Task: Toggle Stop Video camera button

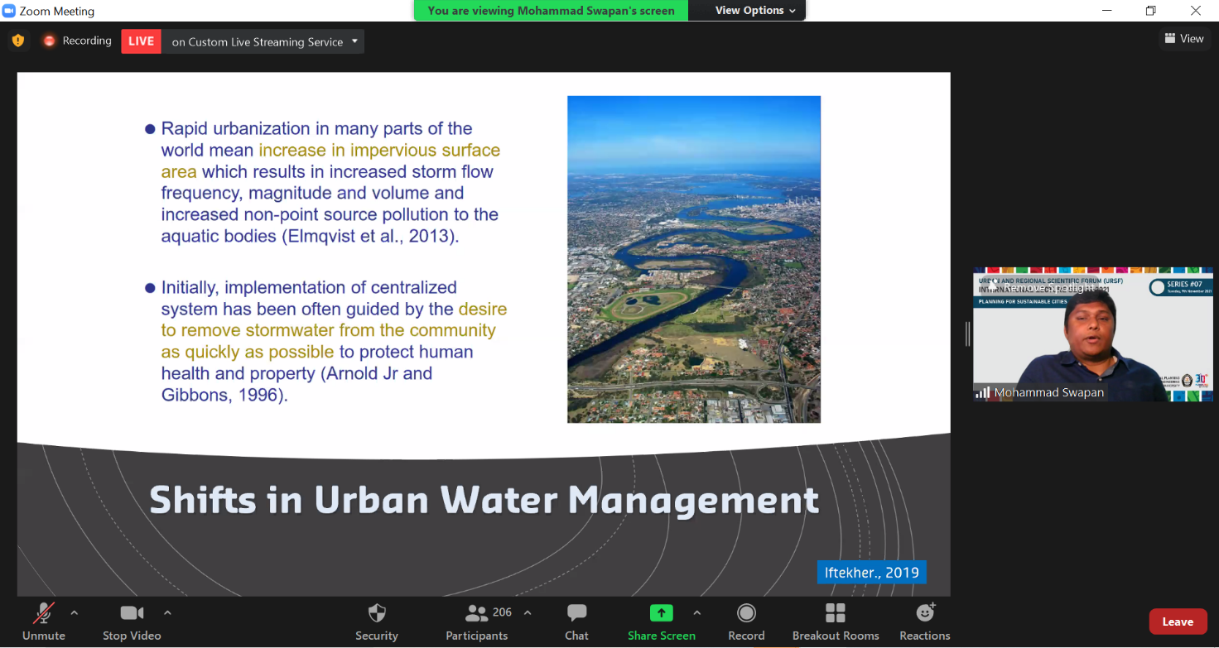Action: pos(132,613)
